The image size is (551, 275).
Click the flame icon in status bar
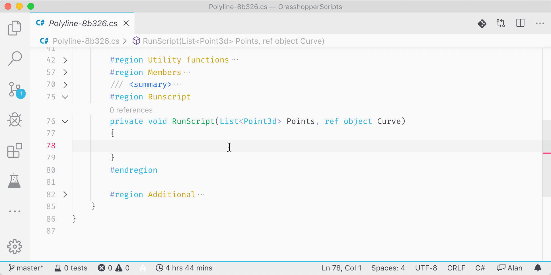pos(143,268)
